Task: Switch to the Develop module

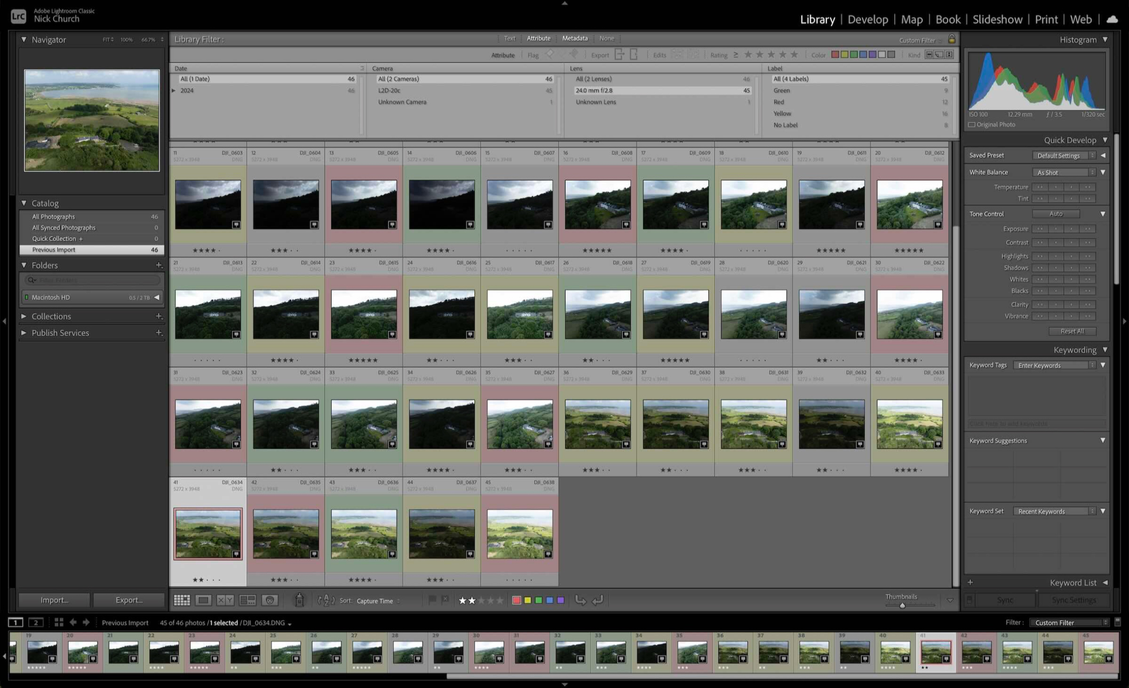Action: (x=868, y=19)
